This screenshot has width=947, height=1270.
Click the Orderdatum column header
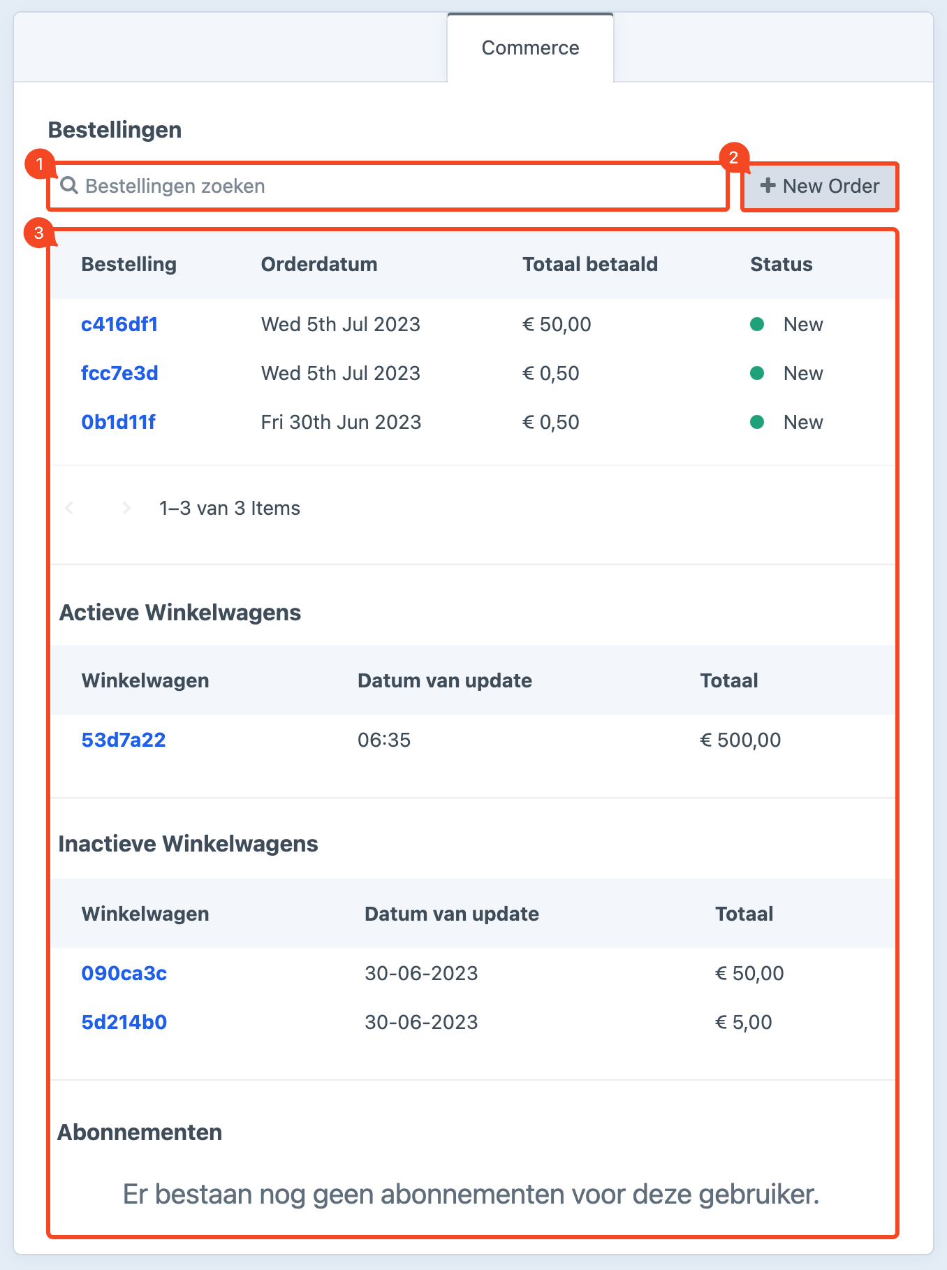(x=319, y=264)
